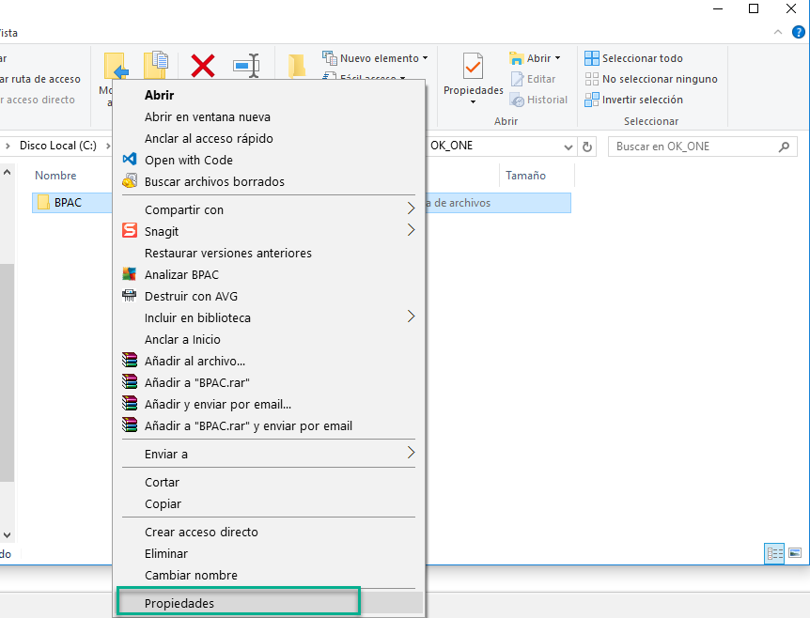
Task: Choose Propiedades from the context menu
Action: click(x=179, y=603)
